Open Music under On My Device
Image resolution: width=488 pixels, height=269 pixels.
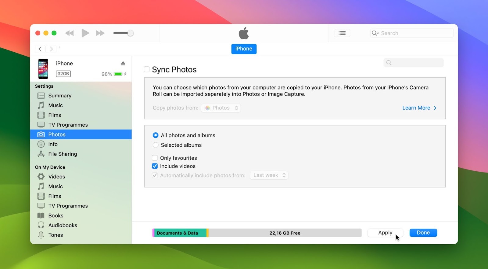(x=81, y=186)
